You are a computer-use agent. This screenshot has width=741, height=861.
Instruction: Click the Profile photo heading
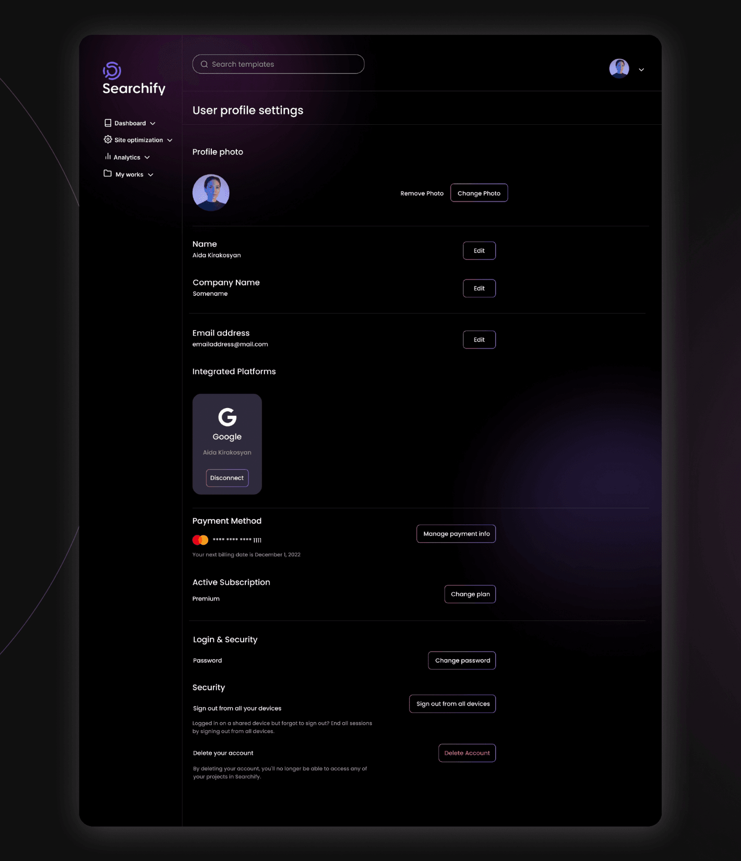218,152
